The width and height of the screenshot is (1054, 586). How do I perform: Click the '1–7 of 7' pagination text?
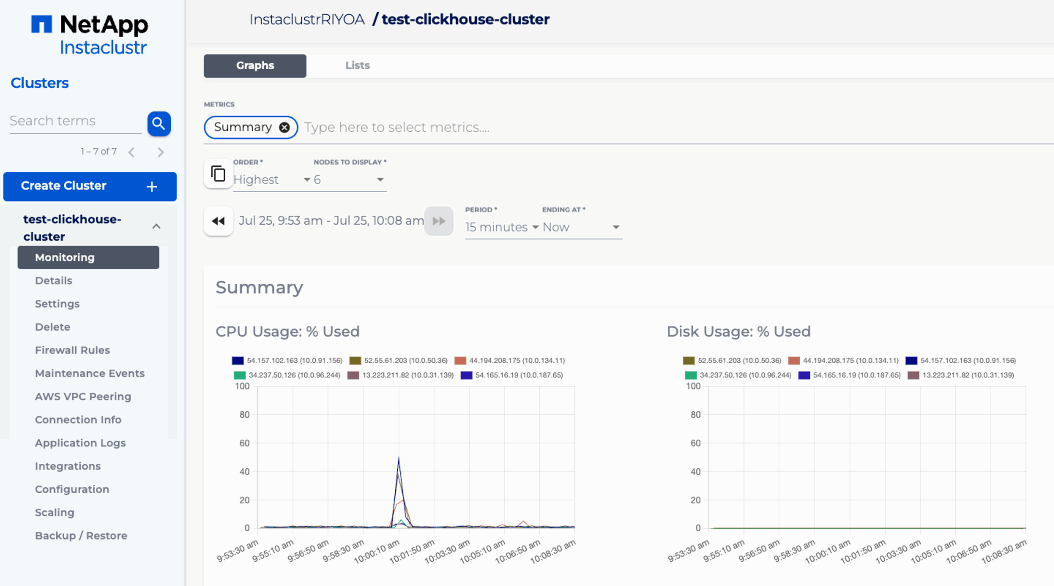[x=98, y=152]
